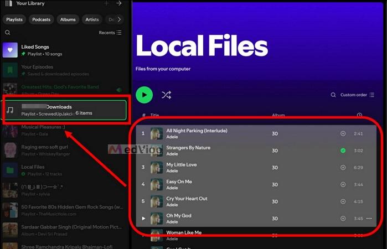Open the Liked Songs playlist

[64, 50]
